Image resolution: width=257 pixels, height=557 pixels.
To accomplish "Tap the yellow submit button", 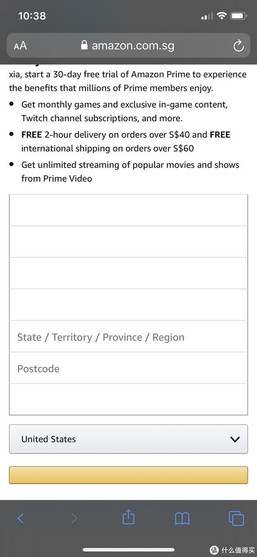I will [128, 475].
